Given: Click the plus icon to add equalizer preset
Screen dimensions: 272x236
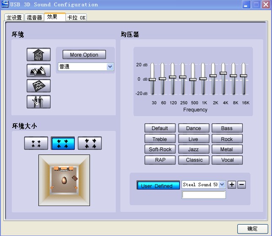Looking at the screenshot, I should 232,184.
